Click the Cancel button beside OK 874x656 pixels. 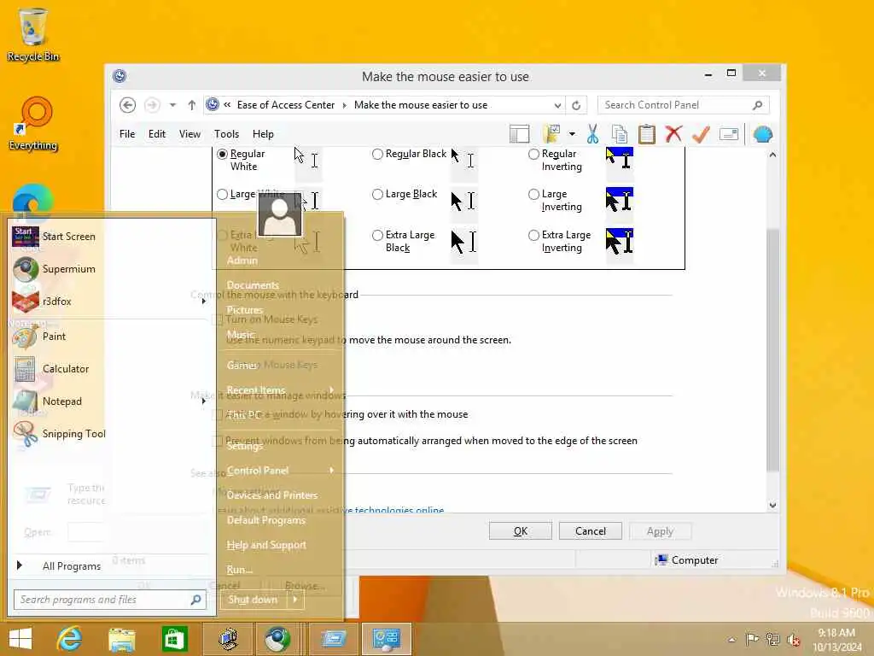point(591,531)
